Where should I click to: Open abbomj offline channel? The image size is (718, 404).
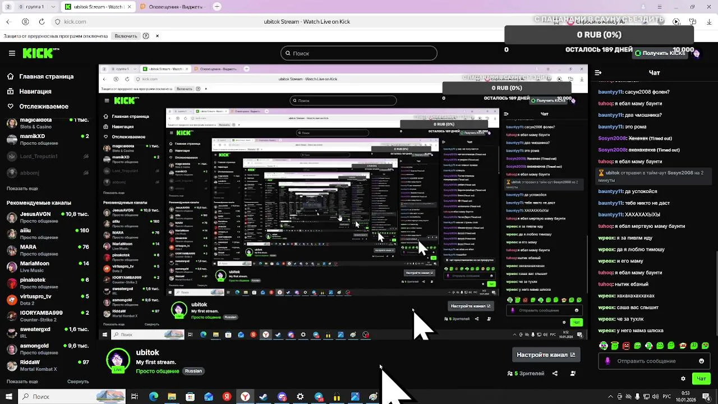pos(48,173)
